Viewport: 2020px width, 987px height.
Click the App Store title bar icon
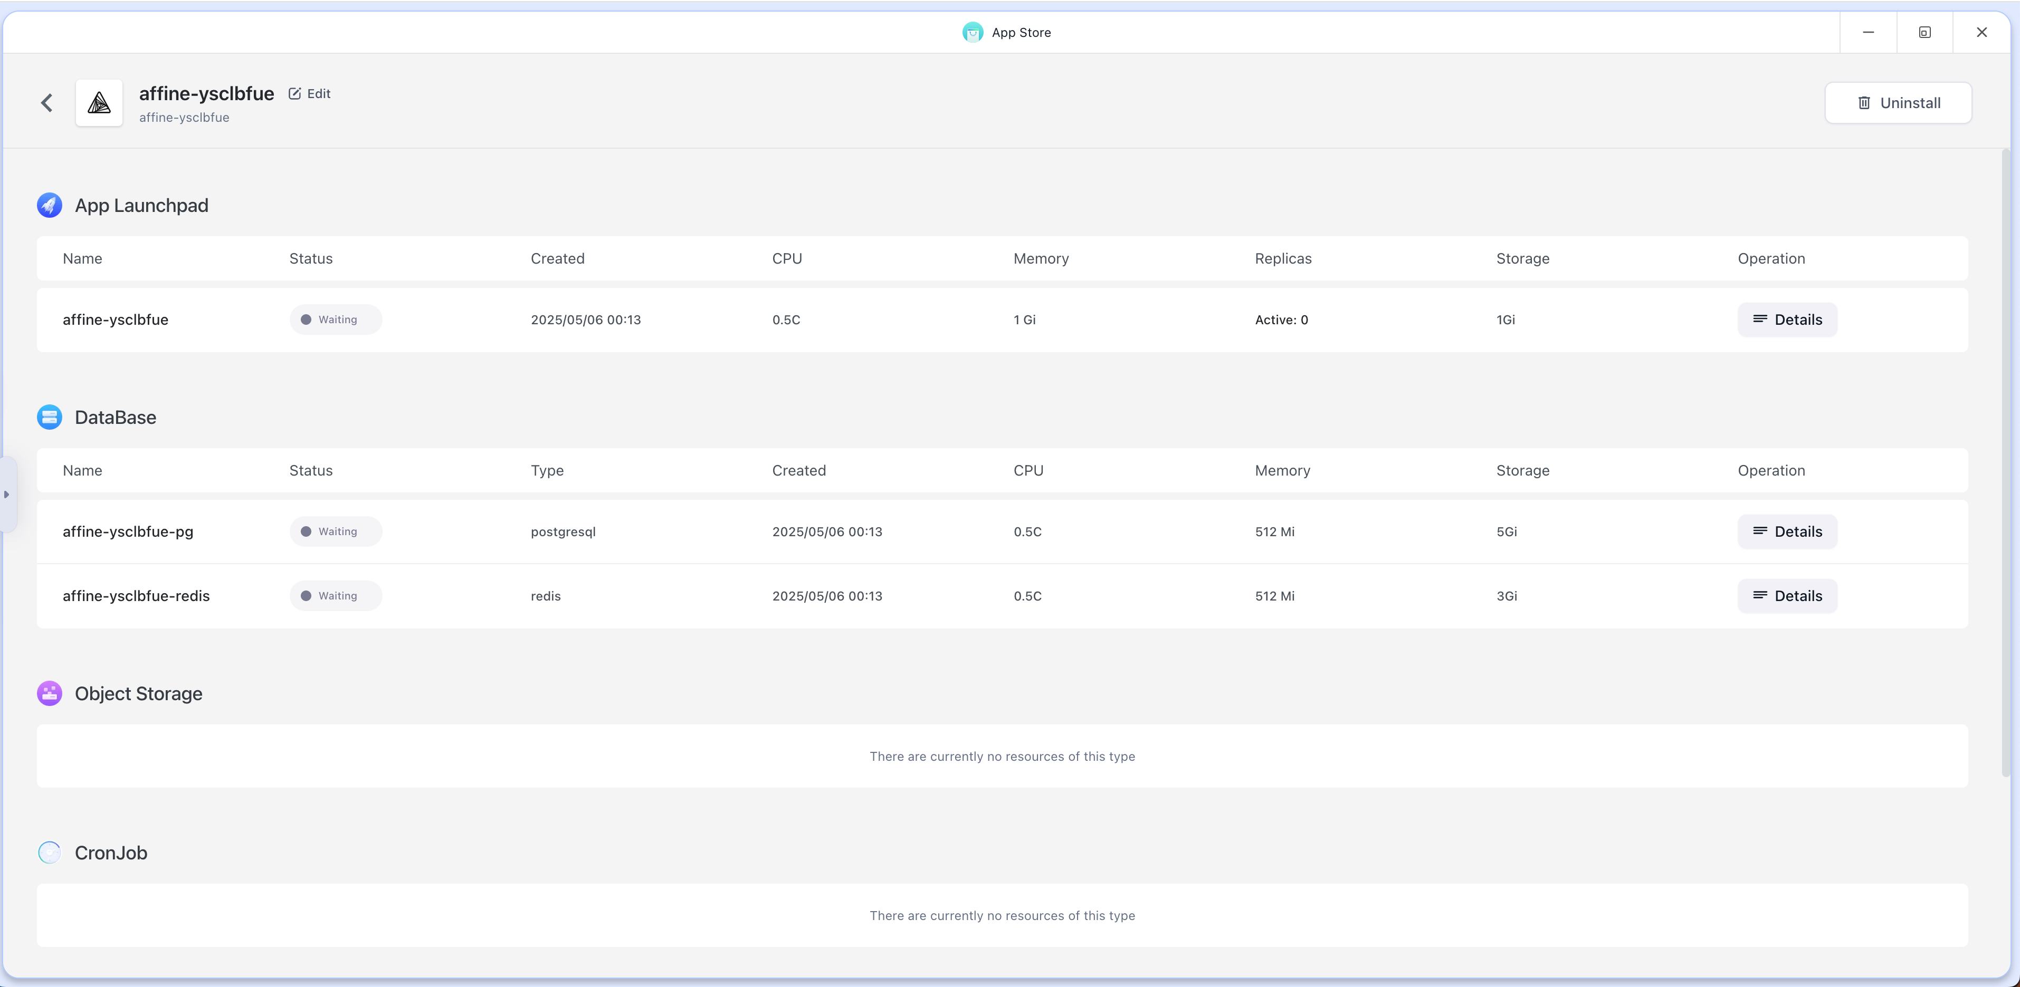(x=973, y=32)
